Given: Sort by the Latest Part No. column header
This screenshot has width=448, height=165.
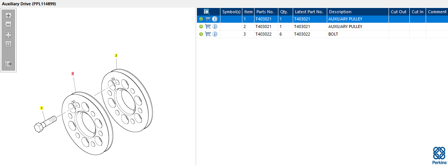Looking at the screenshot, I should [x=310, y=12].
